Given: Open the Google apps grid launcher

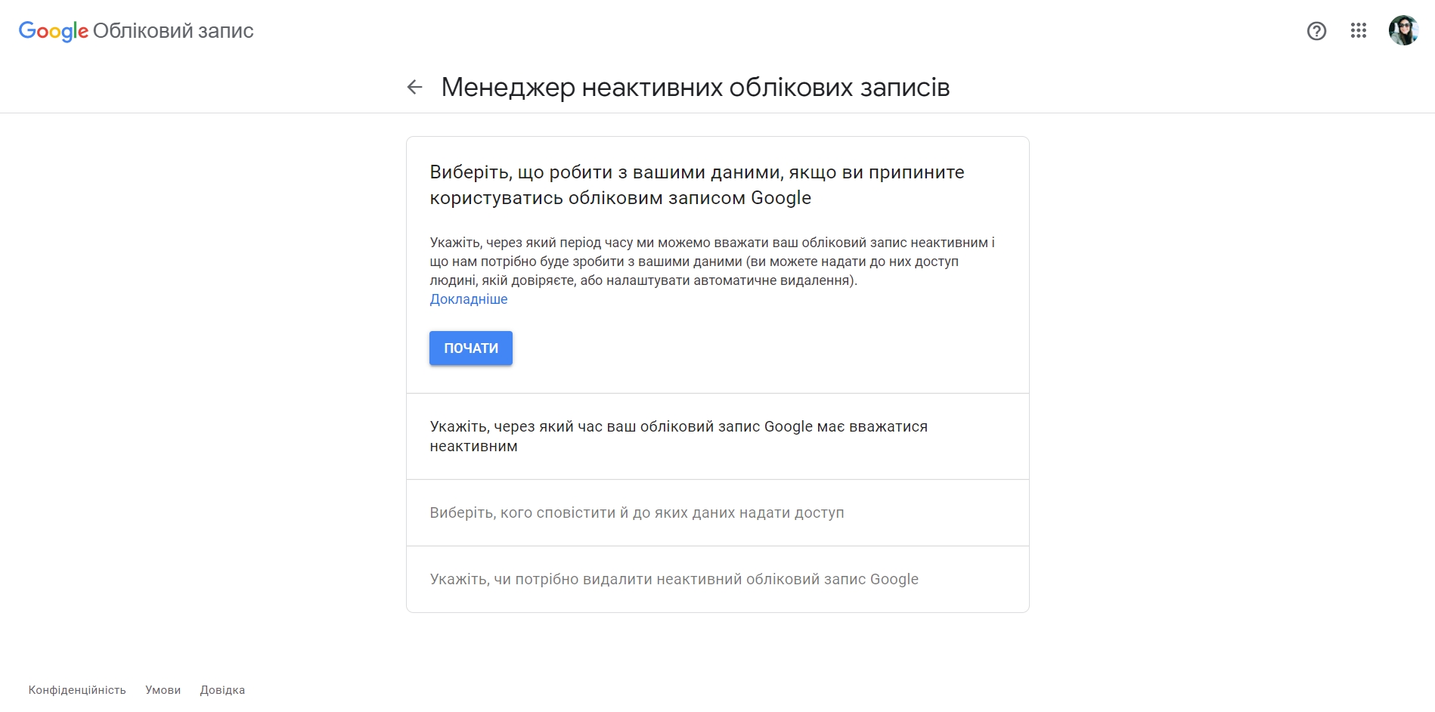Looking at the screenshot, I should [1359, 31].
